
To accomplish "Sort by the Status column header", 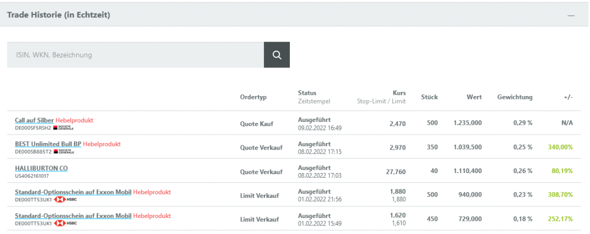I will pos(307,93).
